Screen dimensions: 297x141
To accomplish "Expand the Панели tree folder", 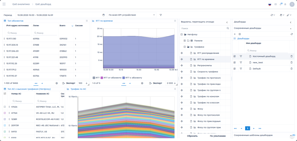I will 185,41.
